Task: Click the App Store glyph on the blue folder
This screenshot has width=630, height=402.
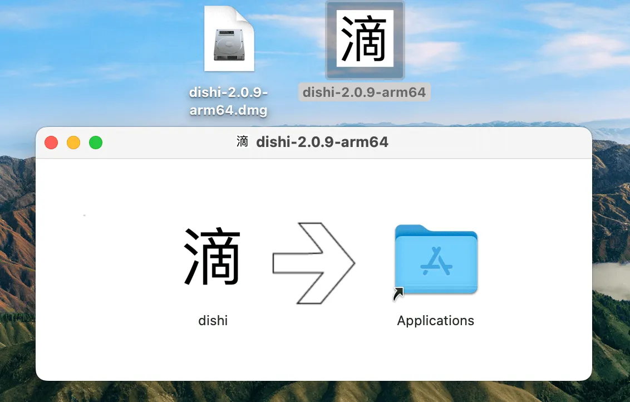Action: (x=436, y=261)
